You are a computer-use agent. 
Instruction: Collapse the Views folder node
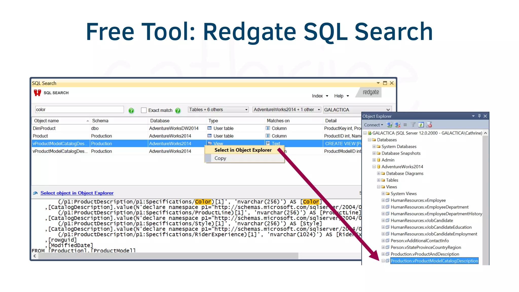[379, 187]
